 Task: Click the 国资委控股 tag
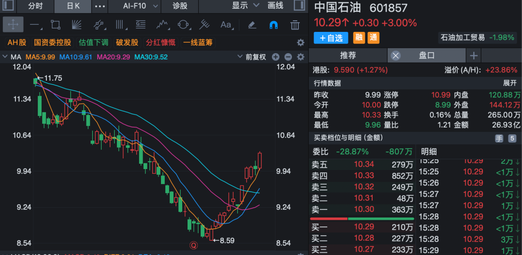53,42
